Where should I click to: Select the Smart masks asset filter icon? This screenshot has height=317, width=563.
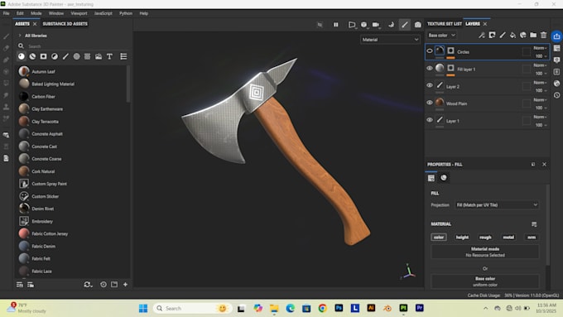coord(43,56)
